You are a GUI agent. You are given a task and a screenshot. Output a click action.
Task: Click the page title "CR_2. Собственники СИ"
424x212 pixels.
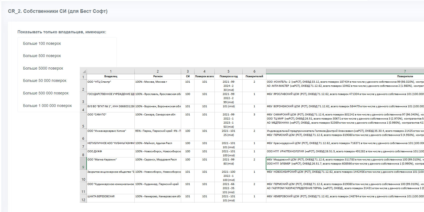(x=58, y=11)
